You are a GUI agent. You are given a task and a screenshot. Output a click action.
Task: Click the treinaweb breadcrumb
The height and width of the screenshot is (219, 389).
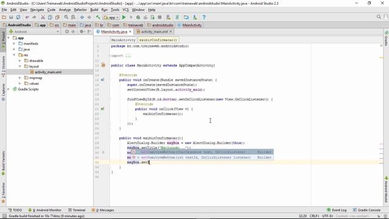pos(134,25)
